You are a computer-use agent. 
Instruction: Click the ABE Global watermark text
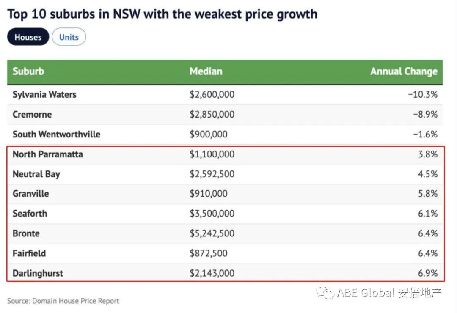[389, 293]
